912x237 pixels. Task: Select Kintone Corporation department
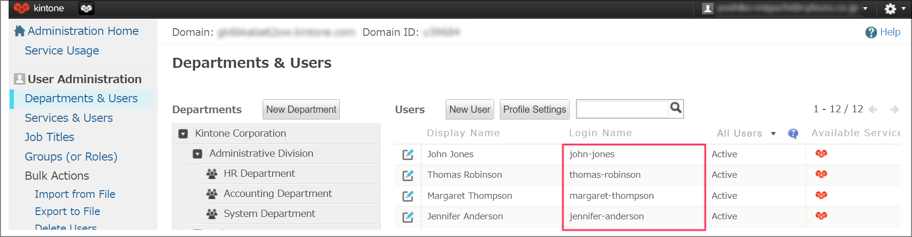tap(241, 133)
